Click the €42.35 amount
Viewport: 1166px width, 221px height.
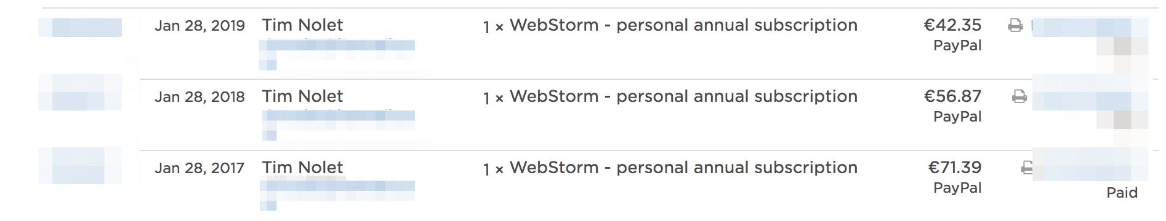pos(952,25)
